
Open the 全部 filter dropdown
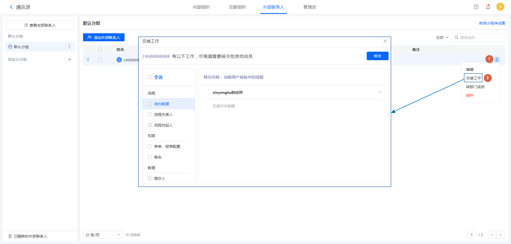pyautogui.click(x=442, y=38)
